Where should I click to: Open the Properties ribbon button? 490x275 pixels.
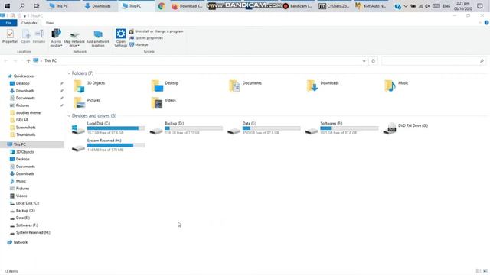coord(10,36)
